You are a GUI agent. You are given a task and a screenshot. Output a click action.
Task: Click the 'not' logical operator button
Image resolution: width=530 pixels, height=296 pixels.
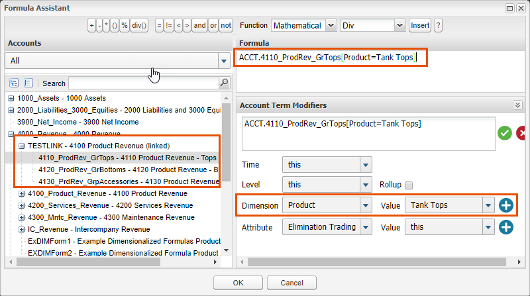tap(226, 25)
